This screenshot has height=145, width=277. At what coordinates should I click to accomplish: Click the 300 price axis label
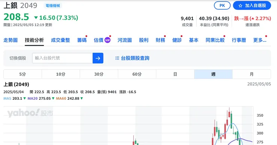260,133
